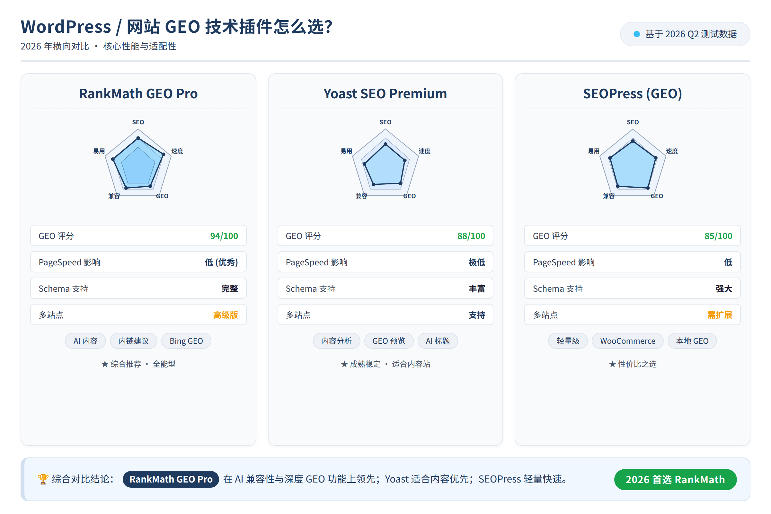Image resolution: width=771 pixels, height=514 pixels.
Task: Click the 'Yoast SEO Premium' card title
Action: 385,93
